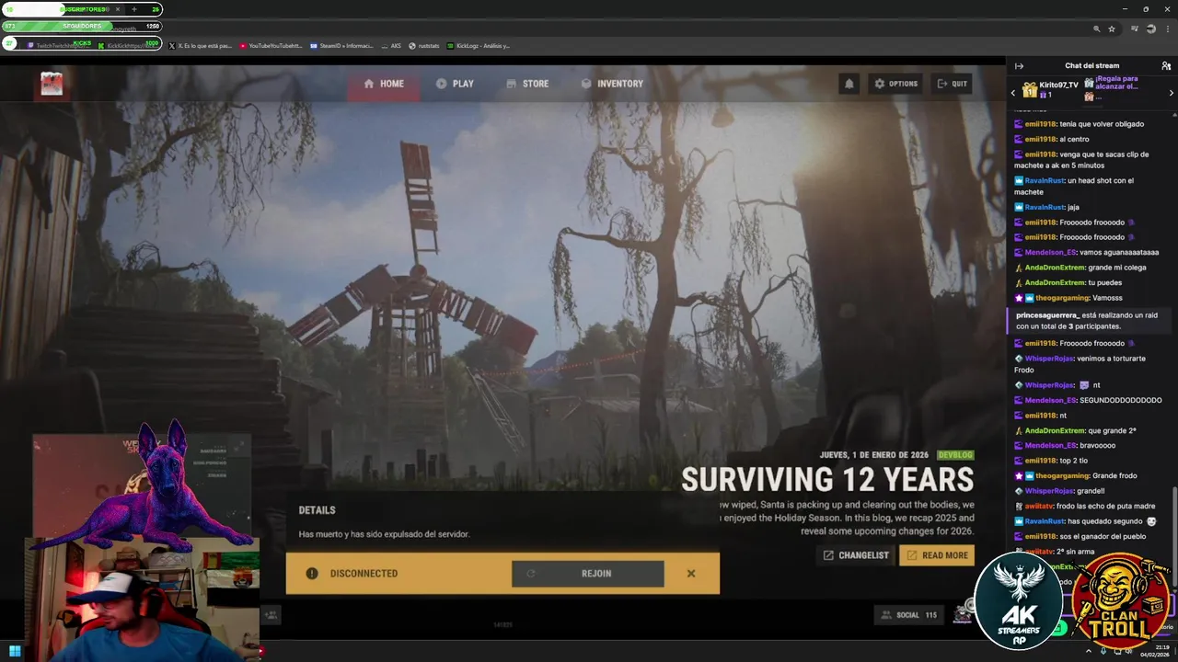Click the '¡Regala para alcanzar el...' link
The image size is (1178, 662).
point(1116,83)
